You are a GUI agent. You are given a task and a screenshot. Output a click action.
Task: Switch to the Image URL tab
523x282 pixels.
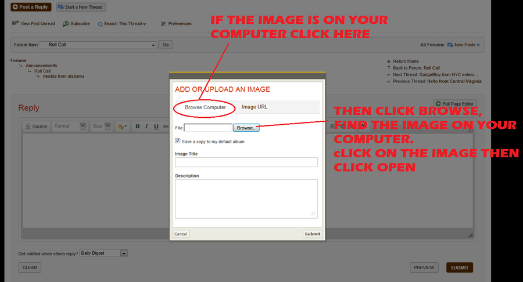[x=255, y=107]
